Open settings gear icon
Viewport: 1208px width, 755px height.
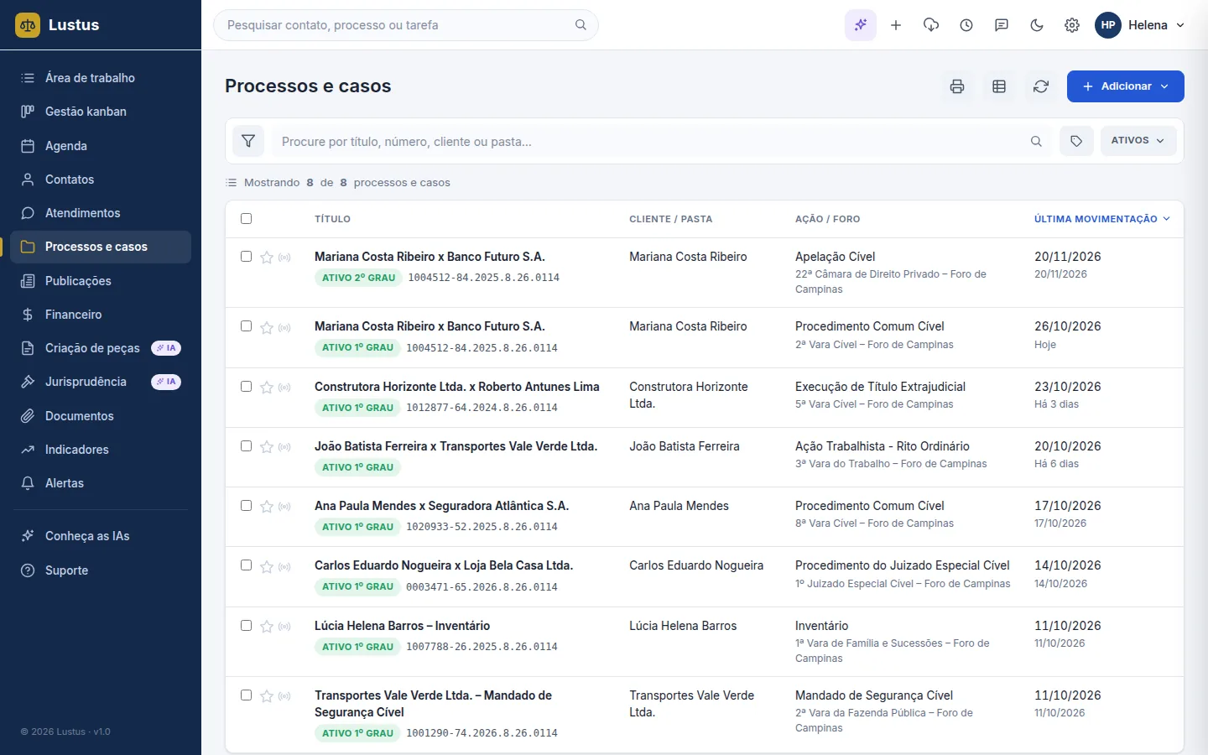pyautogui.click(x=1072, y=25)
